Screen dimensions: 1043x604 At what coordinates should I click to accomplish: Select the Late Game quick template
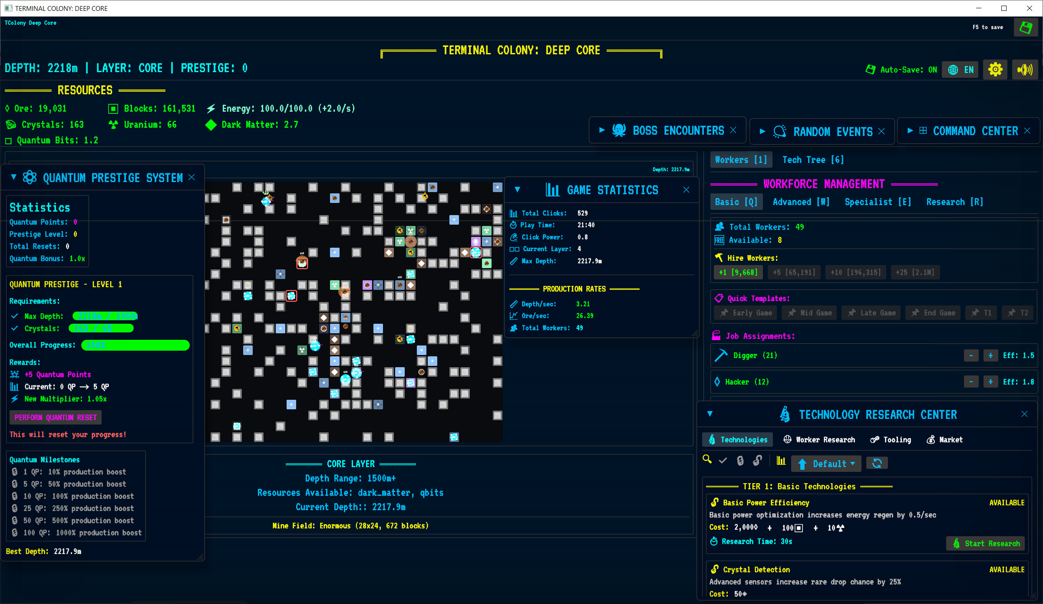click(871, 312)
